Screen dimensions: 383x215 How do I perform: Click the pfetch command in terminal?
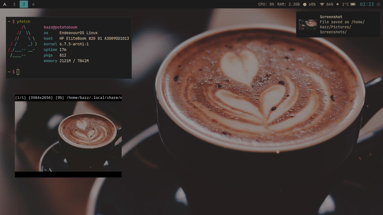coord(24,22)
